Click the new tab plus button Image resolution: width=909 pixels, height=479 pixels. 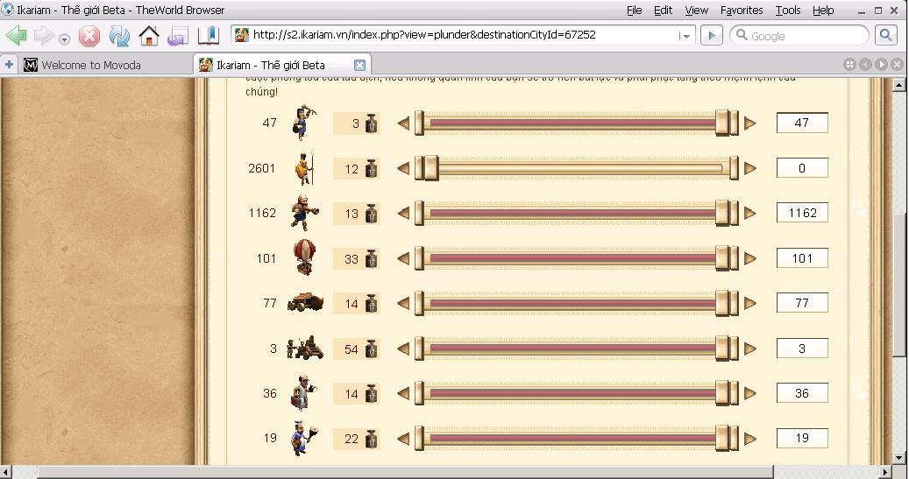tap(9, 64)
